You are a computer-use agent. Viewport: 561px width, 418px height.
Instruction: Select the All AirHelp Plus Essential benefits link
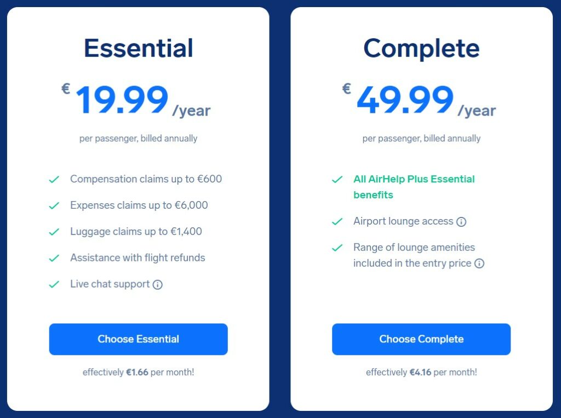414,187
